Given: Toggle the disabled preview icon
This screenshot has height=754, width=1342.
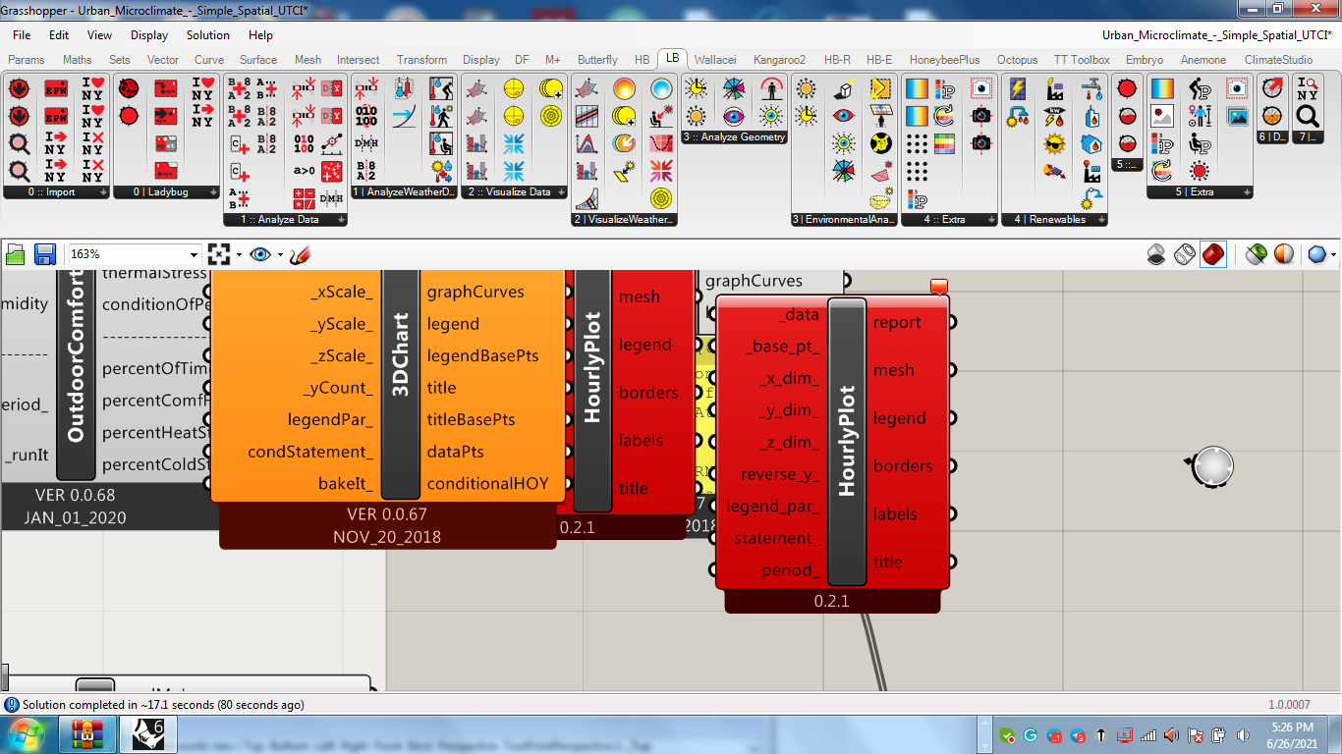Looking at the screenshot, I should tap(1156, 254).
